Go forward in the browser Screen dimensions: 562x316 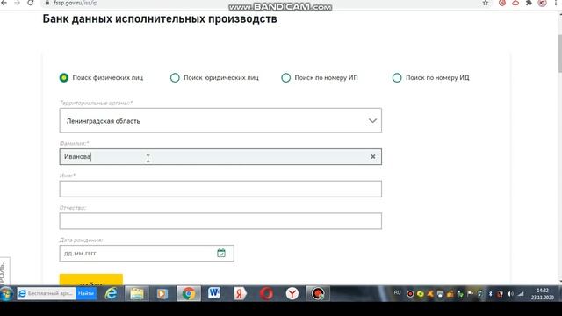[18, 3]
